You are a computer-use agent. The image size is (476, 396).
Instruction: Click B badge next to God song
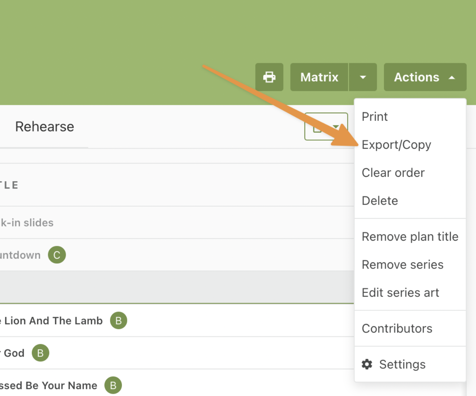coord(41,353)
